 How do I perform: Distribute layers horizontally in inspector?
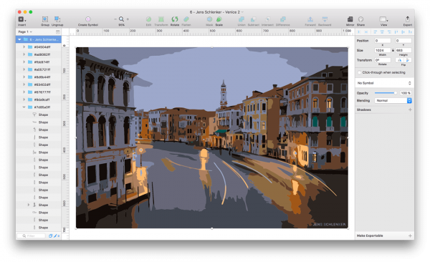pyautogui.click(x=359, y=32)
